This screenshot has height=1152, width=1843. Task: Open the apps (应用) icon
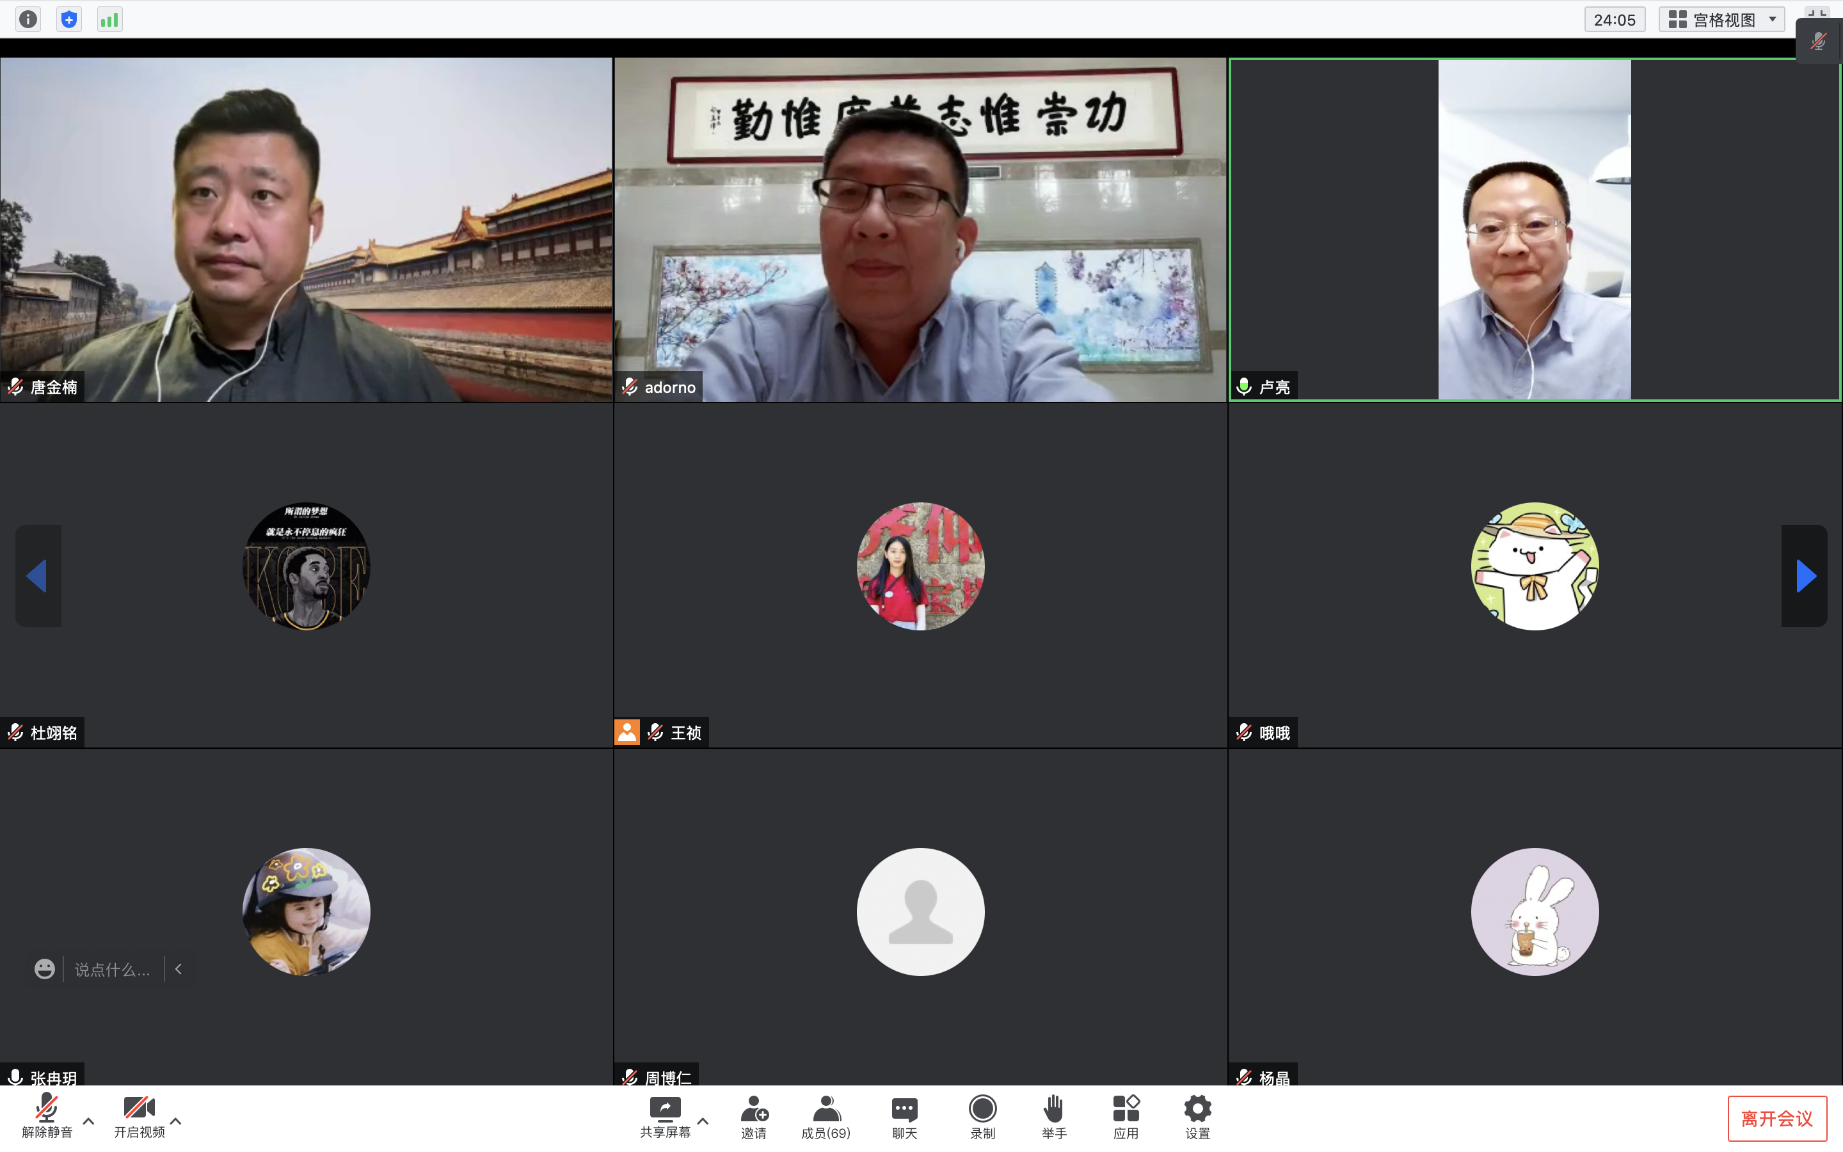click(x=1126, y=1117)
